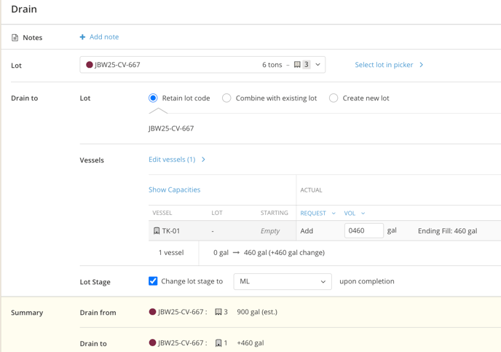501x352 pixels.
Task: Open the VOL column dropdown
Action: click(x=354, y=214)
